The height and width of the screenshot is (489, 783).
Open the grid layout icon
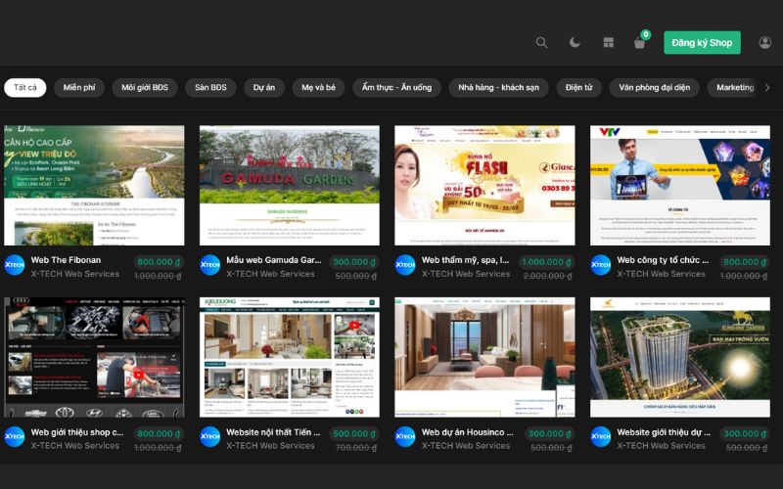pos(608,43)
